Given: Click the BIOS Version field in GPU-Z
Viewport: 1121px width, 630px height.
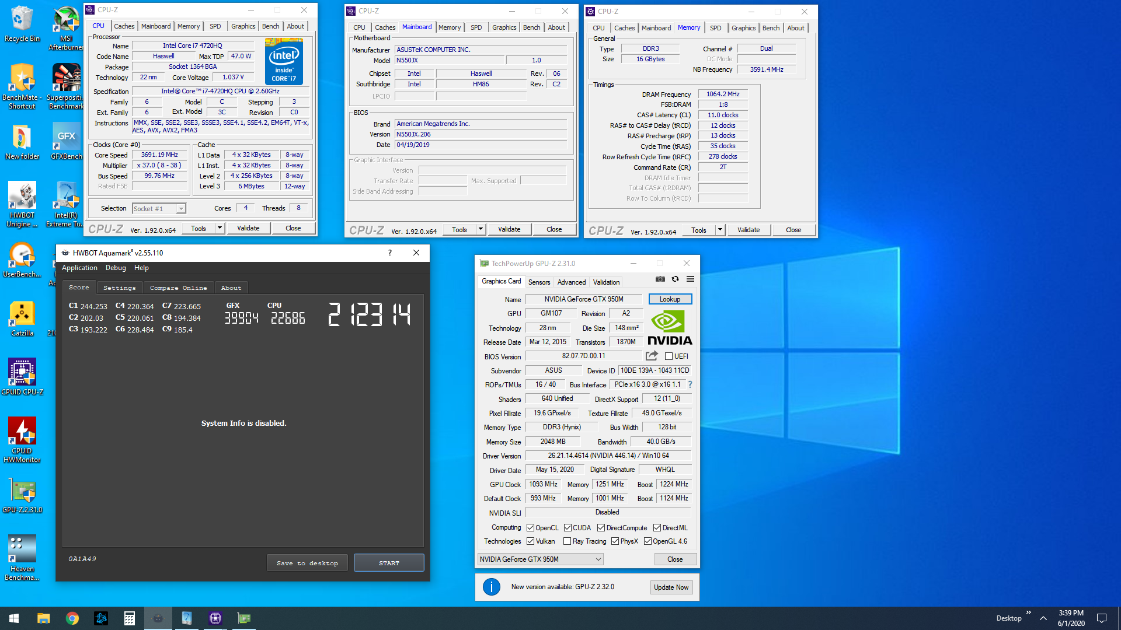Looking at the screenshot, I should [584, 356].
